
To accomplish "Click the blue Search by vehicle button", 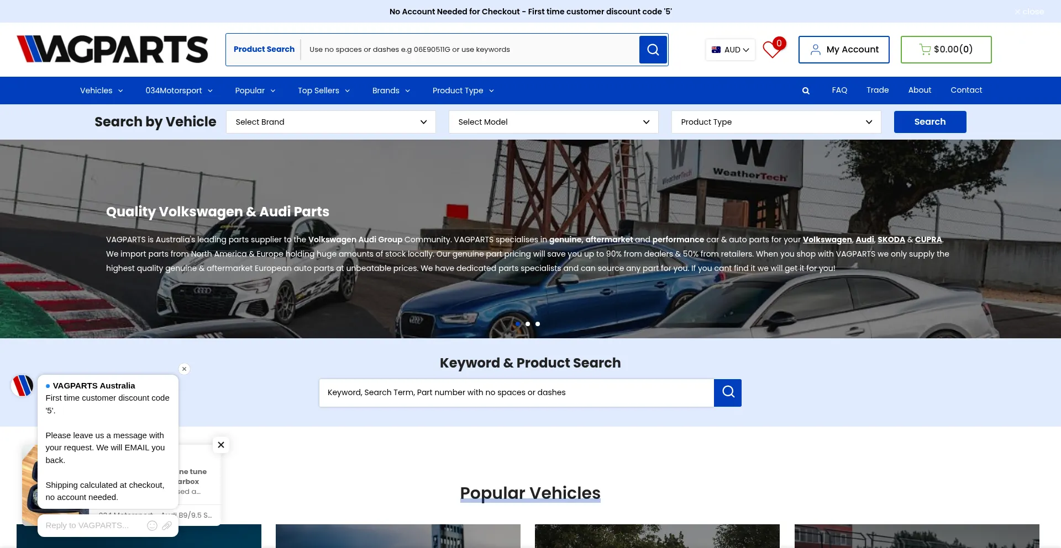I will pos(930,122).
